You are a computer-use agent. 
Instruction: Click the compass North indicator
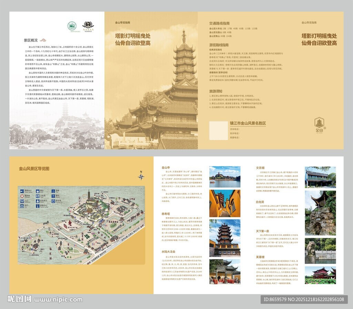point(141,177)
